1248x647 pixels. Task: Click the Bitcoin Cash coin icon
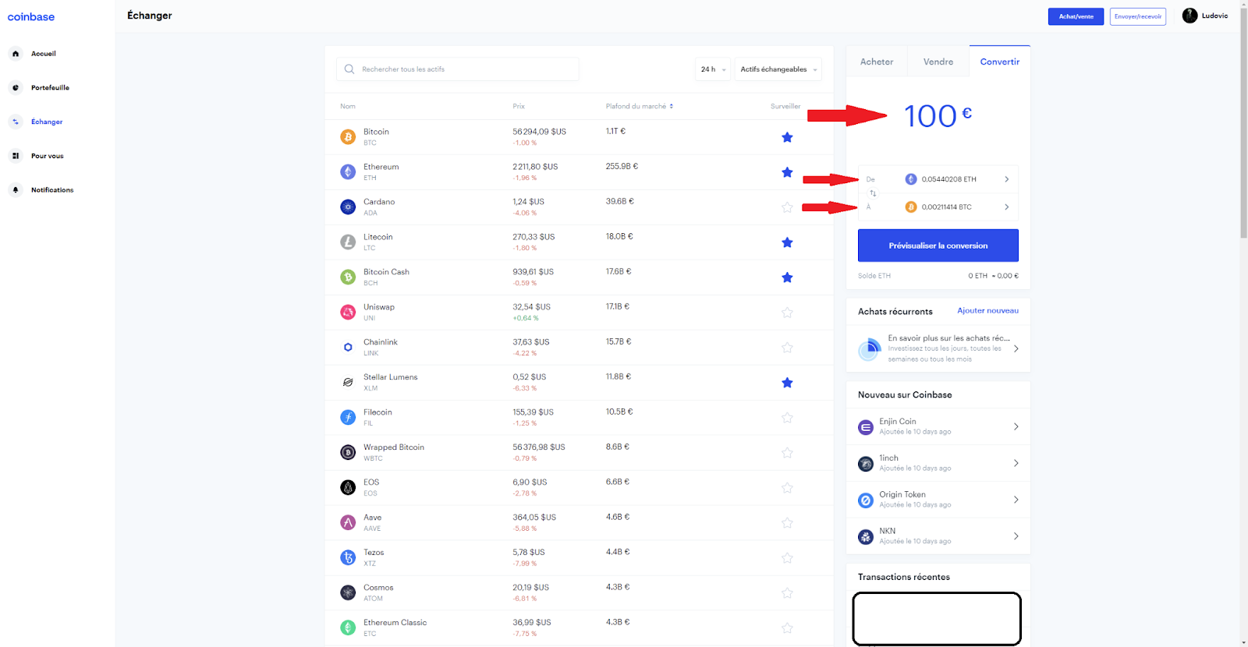click(x=348, y=278)
